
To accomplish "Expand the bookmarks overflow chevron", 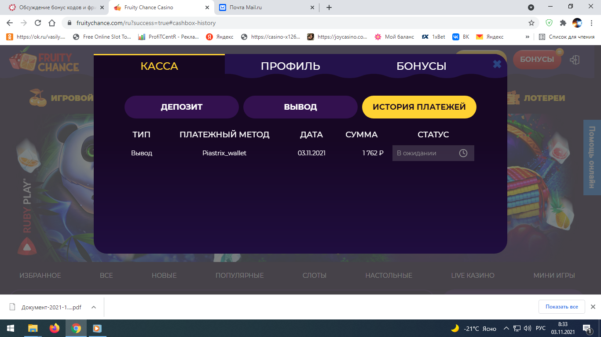I will pos(528,36).
